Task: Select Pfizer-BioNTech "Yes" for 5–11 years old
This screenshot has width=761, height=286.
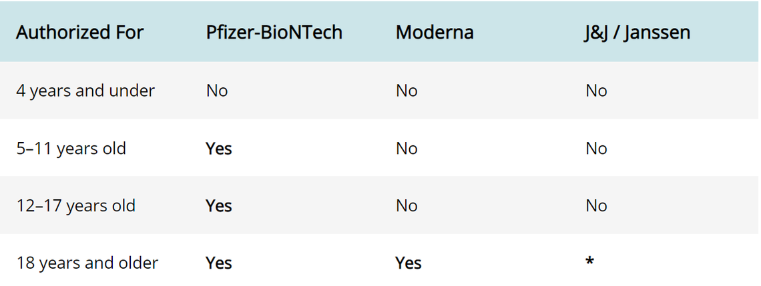Action: coord(219,148)
